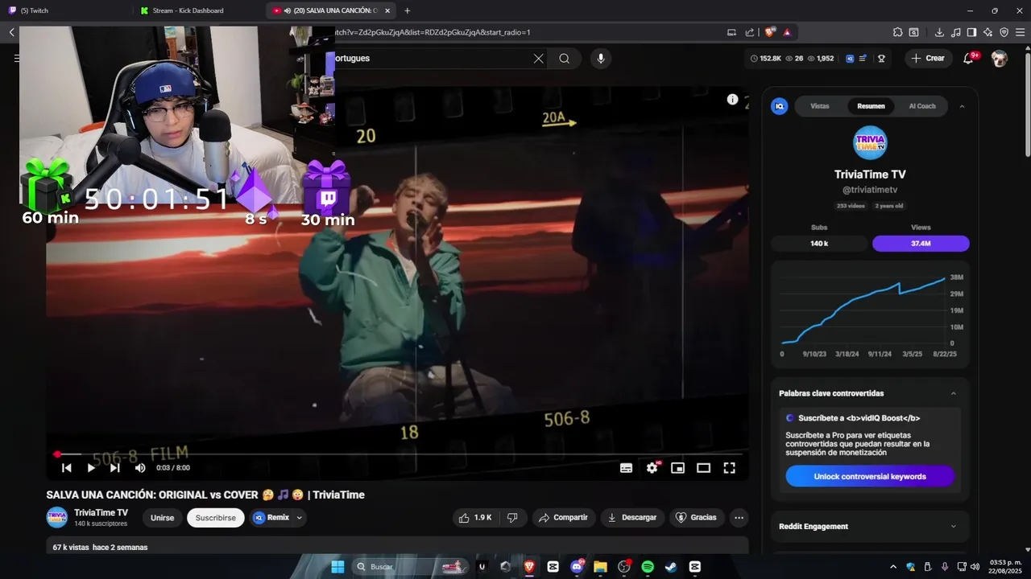1031x579 pixels.
Task: Skip to next video in player
Action: point(115,468)
